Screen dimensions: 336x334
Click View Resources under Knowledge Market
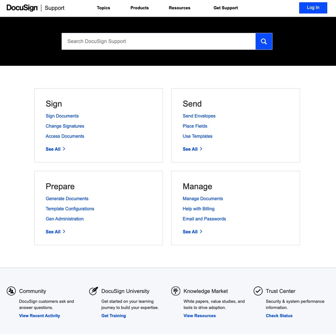200,315
